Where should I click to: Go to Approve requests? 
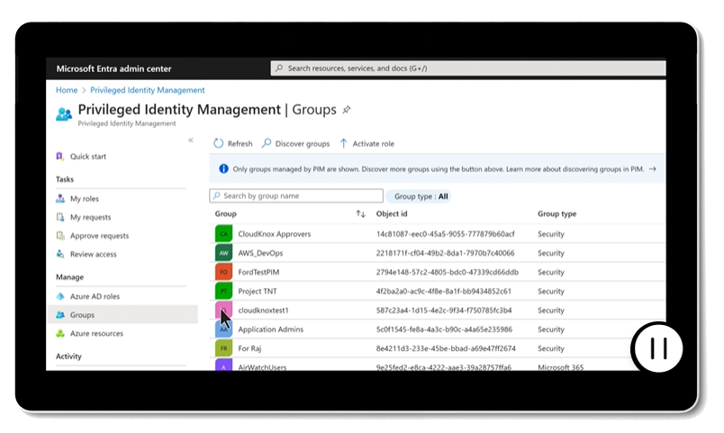tap(99, 236)
